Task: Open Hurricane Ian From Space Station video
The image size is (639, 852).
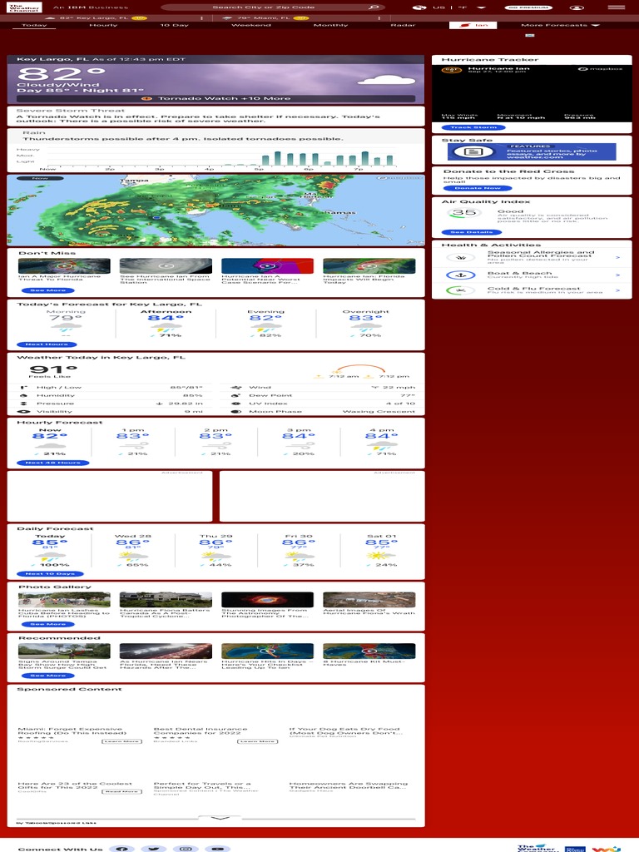Action: coord(166,270)
